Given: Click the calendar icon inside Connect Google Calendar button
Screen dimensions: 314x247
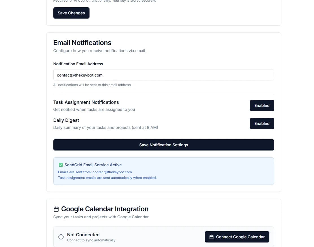Looking at the screenshot, I should (211, 237).
